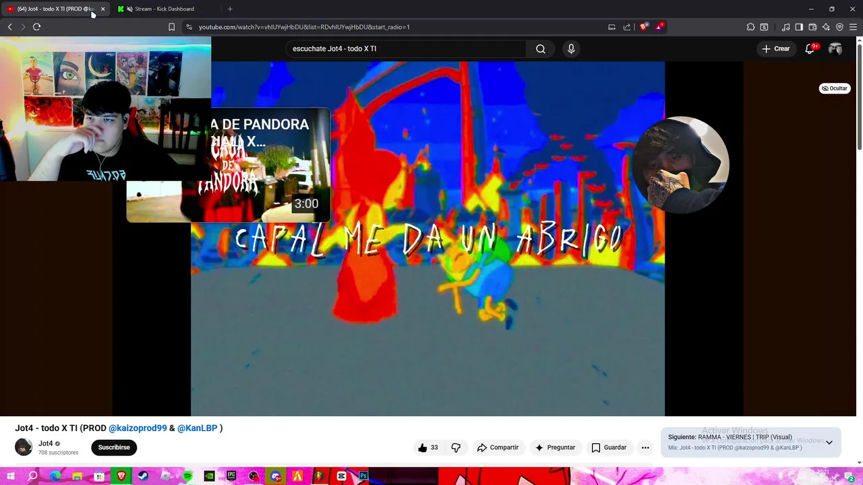
Task: Open media playlist music note icon
Action: point(785,27)
